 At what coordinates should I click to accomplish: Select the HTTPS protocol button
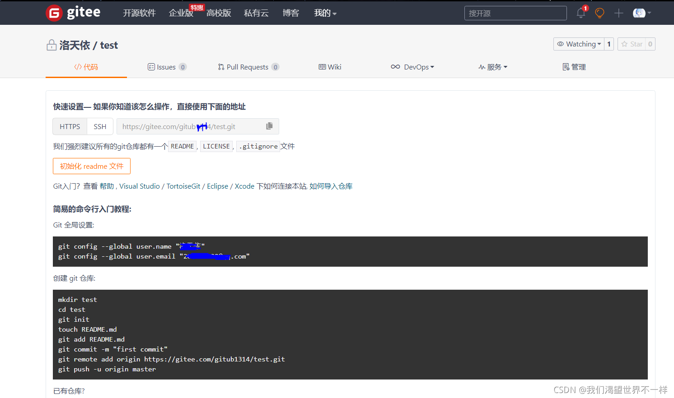coord(70,126)
